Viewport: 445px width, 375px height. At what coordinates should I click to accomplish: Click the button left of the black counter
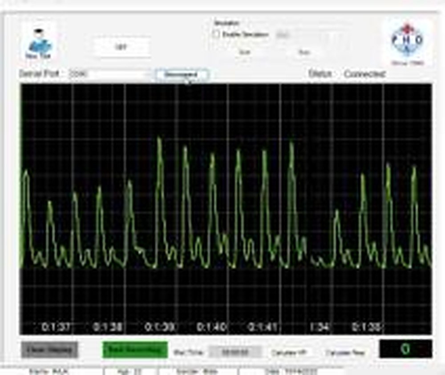[x=345, y=353]
